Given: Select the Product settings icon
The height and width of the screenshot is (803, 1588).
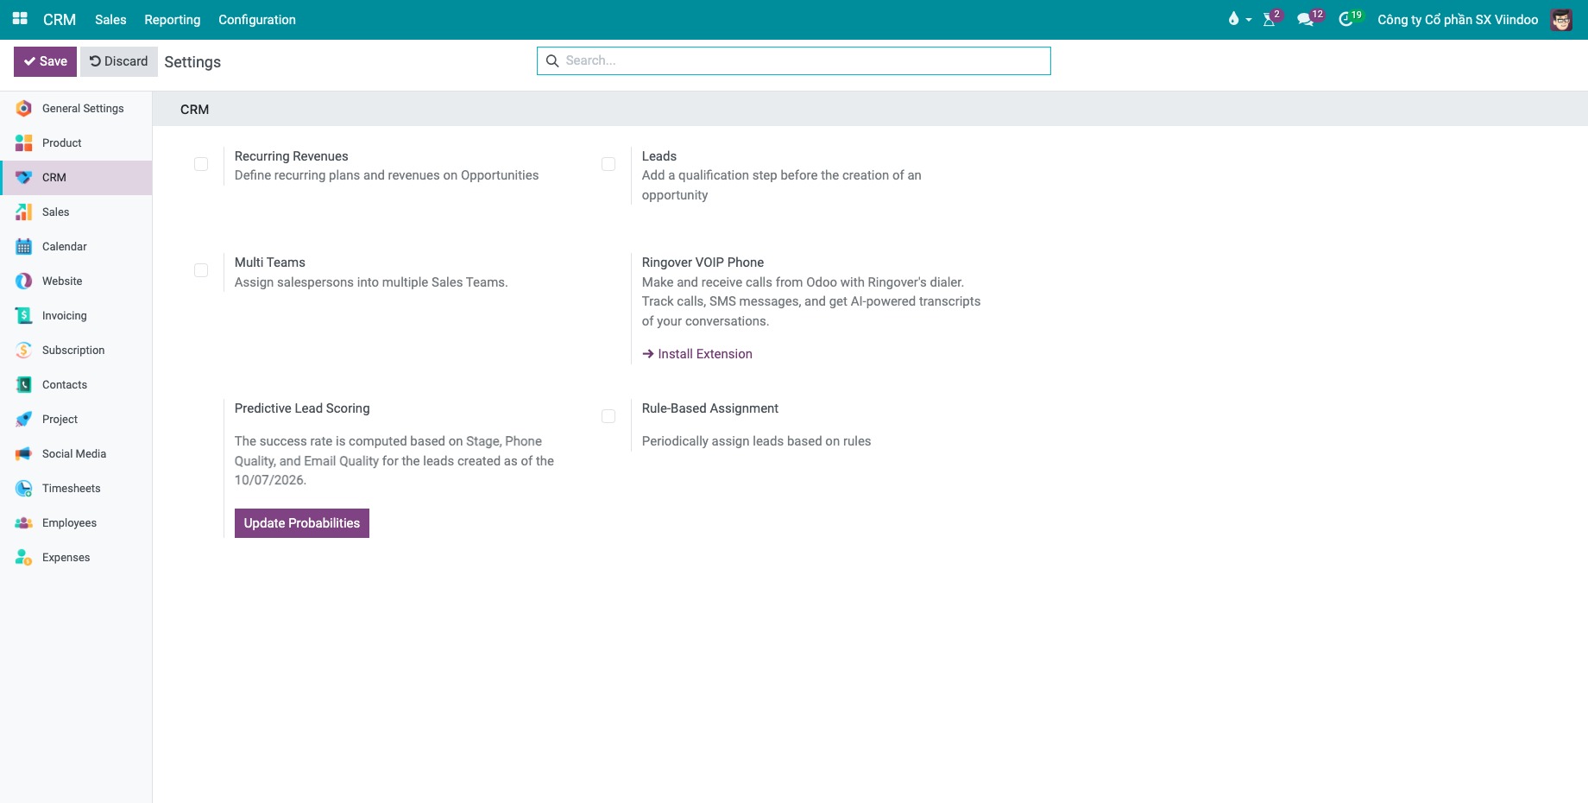Looking at the screenshot, I should click(24, 143).
